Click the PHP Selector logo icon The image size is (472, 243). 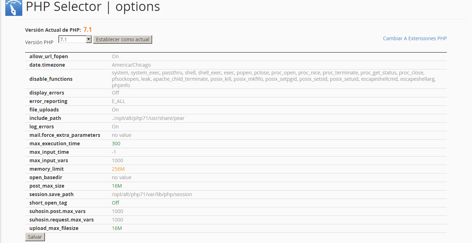14,7
